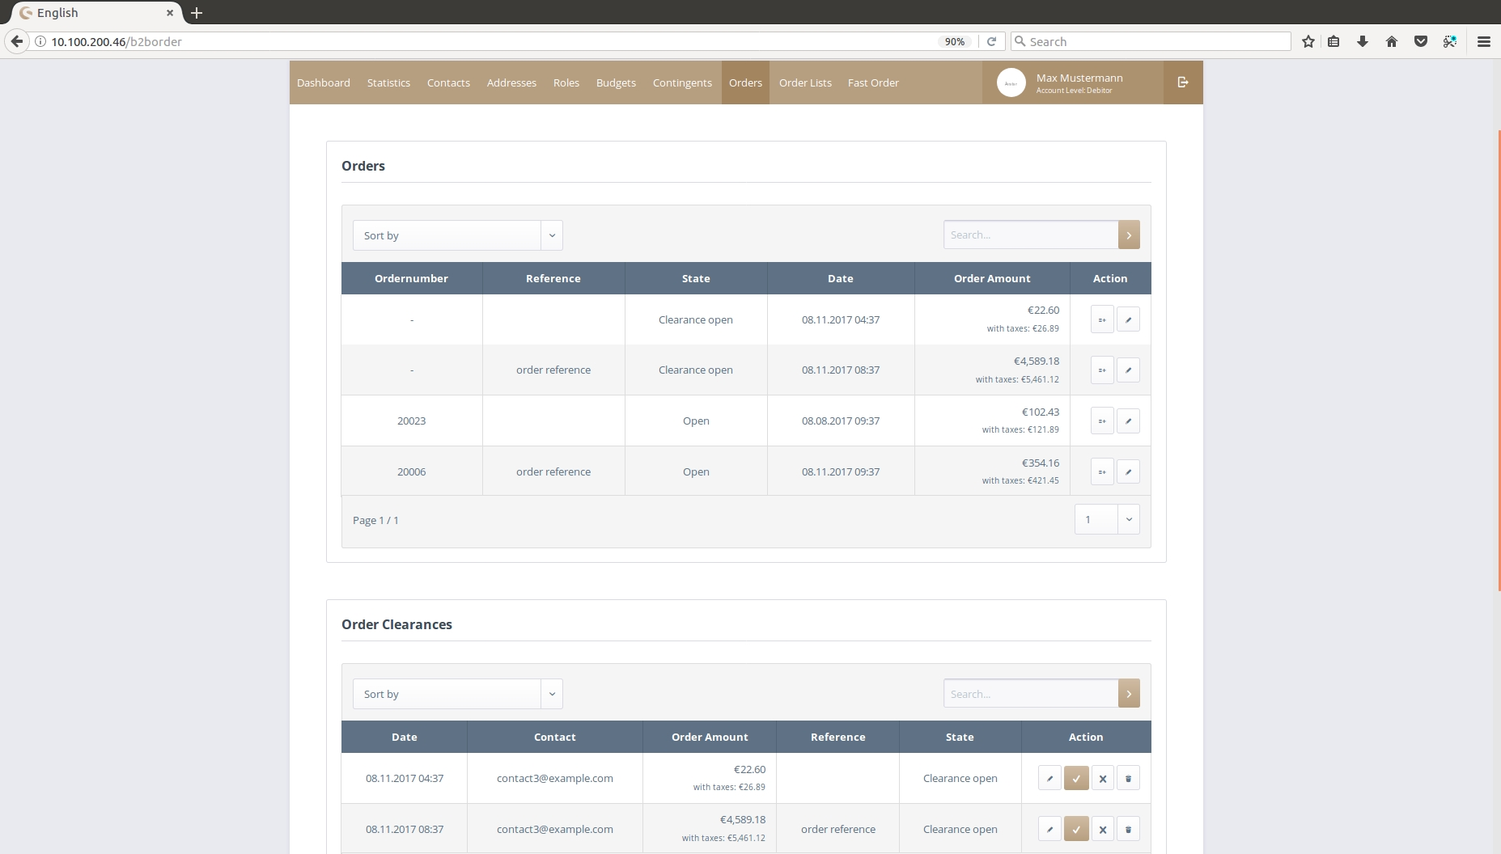Go to the Dashboard menu item

[323, 82]
